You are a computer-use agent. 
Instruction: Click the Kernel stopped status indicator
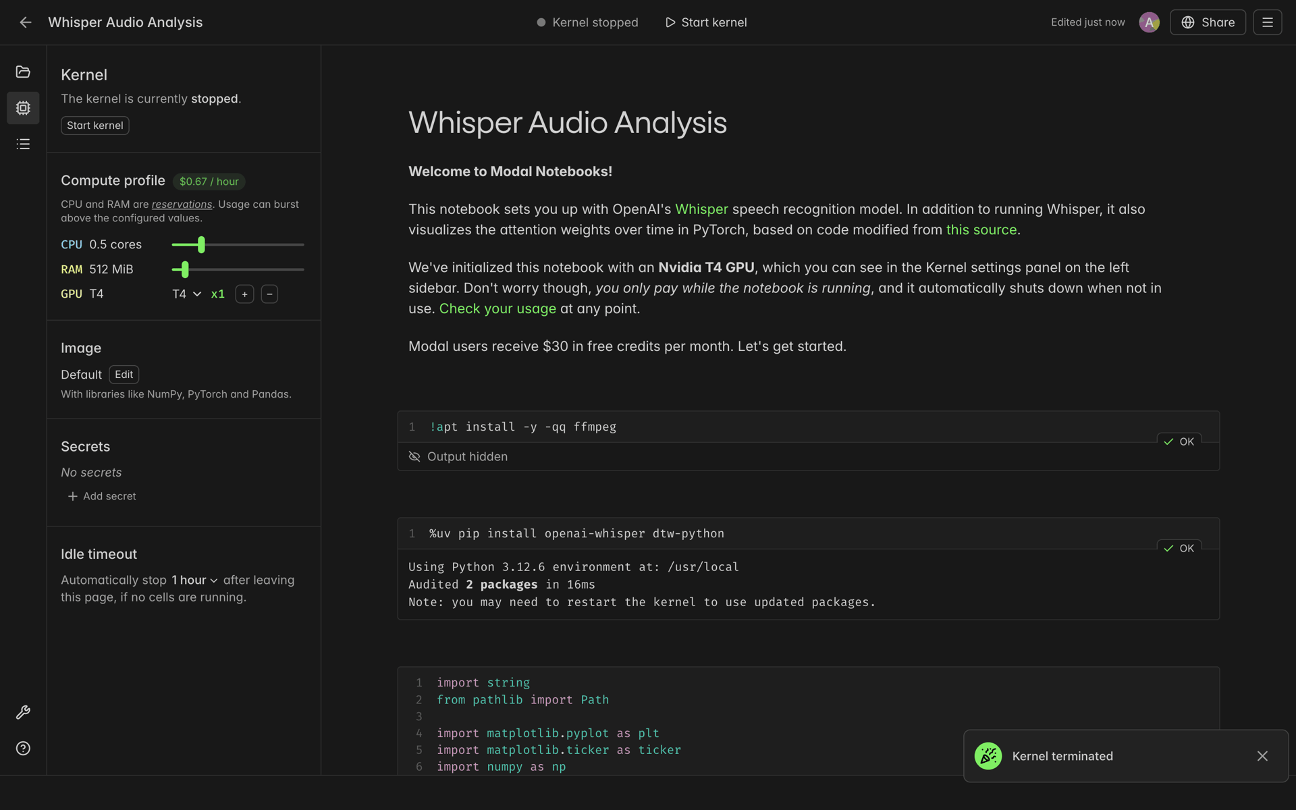point(587,22)
